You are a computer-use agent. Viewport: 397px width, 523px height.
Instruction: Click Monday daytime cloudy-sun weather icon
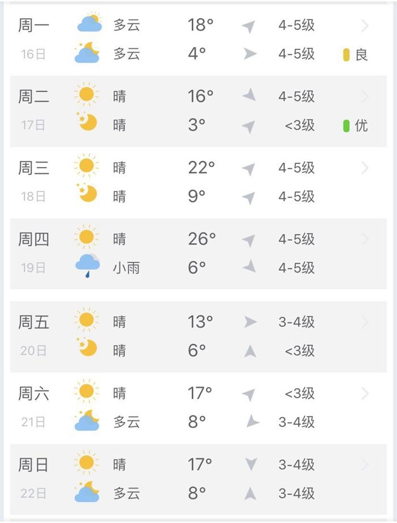click(x=90, y=23)
